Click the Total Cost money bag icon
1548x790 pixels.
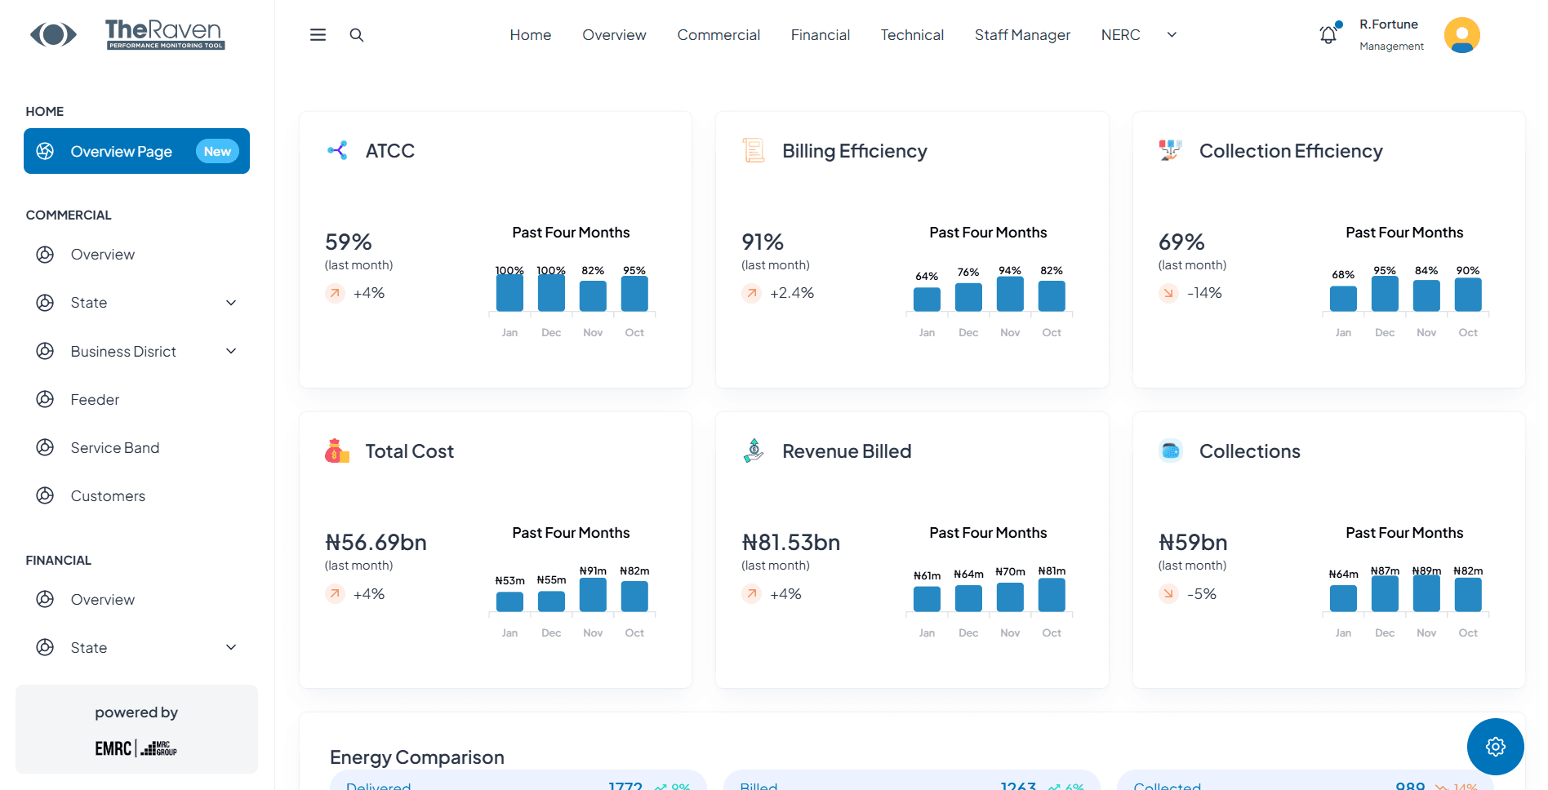(x=336, y=451)
